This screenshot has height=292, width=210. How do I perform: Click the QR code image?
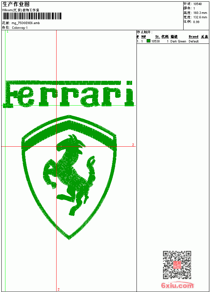tap(177, 264)
